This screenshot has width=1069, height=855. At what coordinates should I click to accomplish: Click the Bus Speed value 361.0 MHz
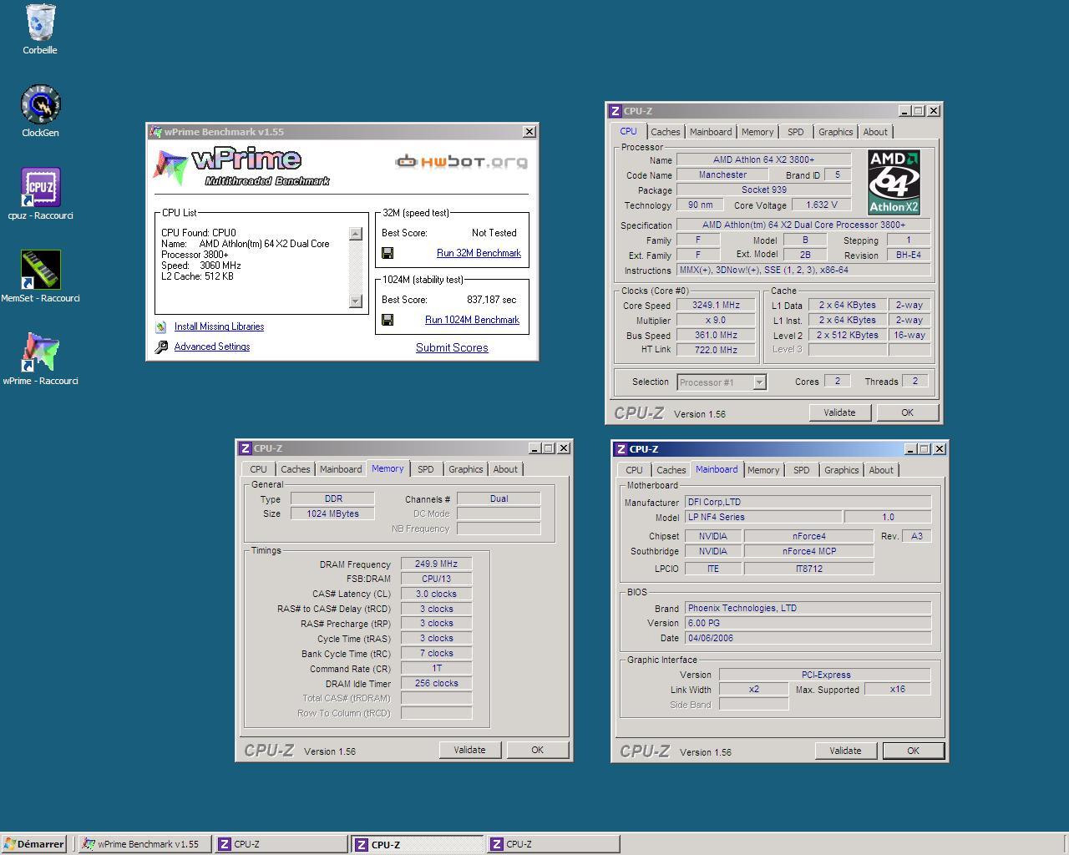(x=717, y=336)
